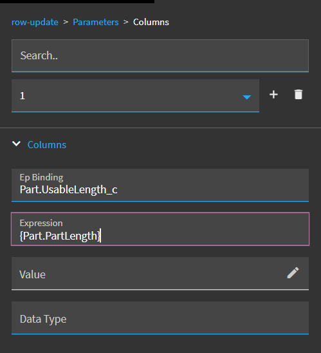
Task: Select the Value input field
Action: [160, 274]
